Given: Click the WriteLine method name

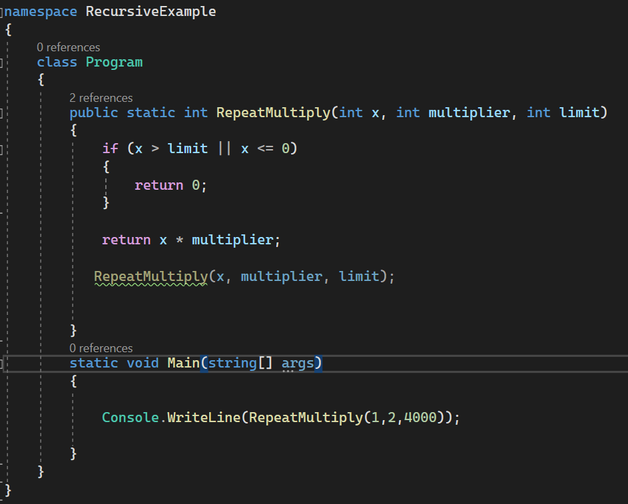Looking at the screenshot, I should (x=204, y=417).
